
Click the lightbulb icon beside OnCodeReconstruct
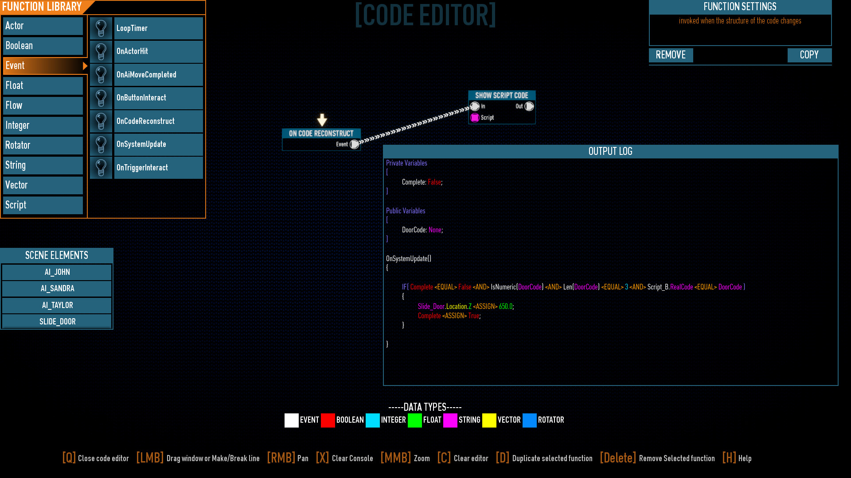pyautogui.click(x=101, y=121)
